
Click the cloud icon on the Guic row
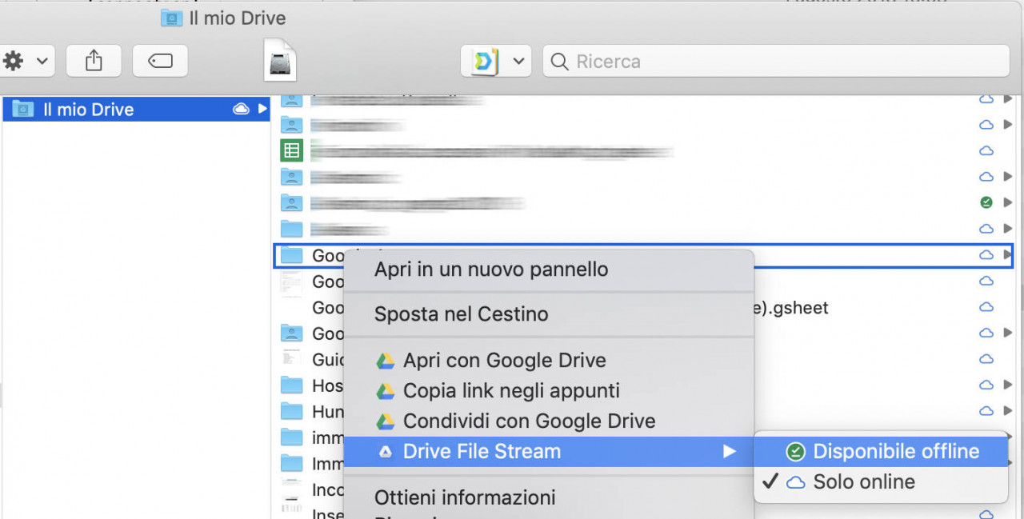(986, 359)
